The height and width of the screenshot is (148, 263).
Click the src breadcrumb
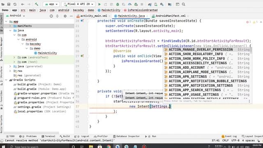(23, 10)
